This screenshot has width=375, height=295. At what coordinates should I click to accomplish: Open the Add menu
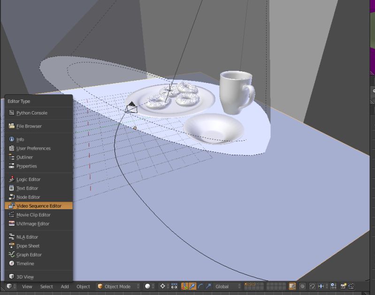coord(65,287)
